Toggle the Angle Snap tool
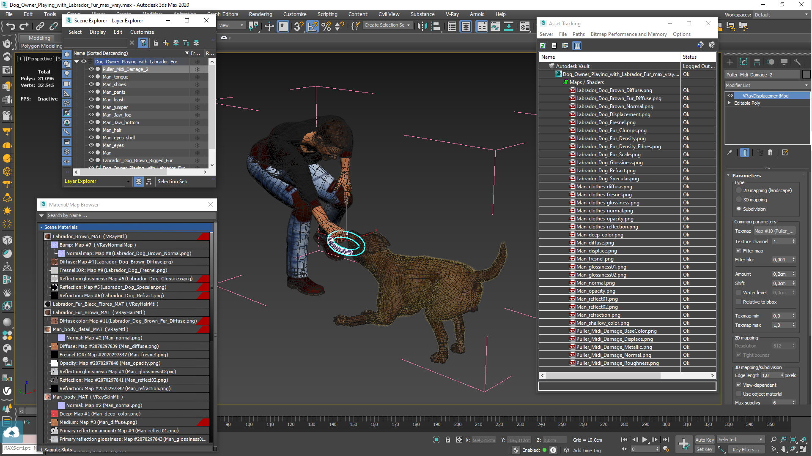The height and width of the screenshot is (456, 812). (x=313, y=27)
